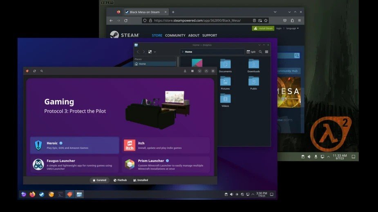The image size is (378, 212).
Task: Open the itch app card
Action: (166, 145)
